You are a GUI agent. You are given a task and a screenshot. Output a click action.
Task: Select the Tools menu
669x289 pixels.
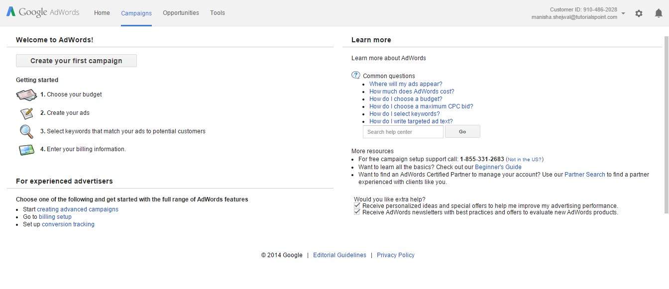point(217,13)
